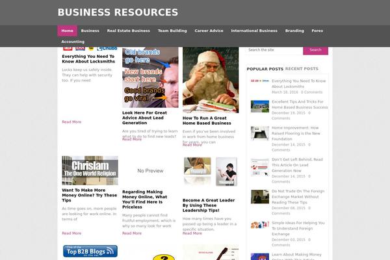The height and width of the screenshot is (260, 390).
Task: Open Real Estate Business category
Action: click(128, 31)
